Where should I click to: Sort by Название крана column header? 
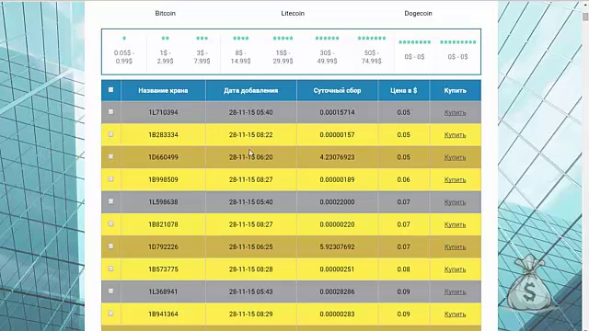coord(163,90)
